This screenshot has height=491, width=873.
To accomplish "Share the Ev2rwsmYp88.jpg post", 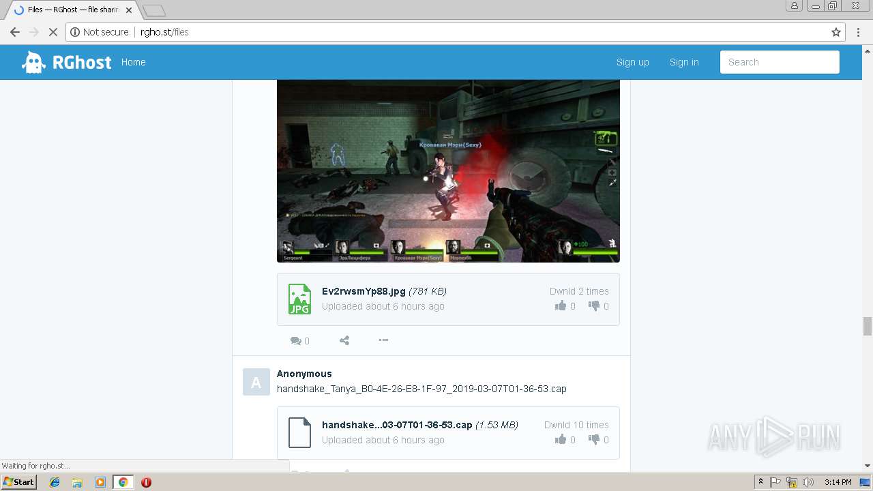I will (344, 340).
